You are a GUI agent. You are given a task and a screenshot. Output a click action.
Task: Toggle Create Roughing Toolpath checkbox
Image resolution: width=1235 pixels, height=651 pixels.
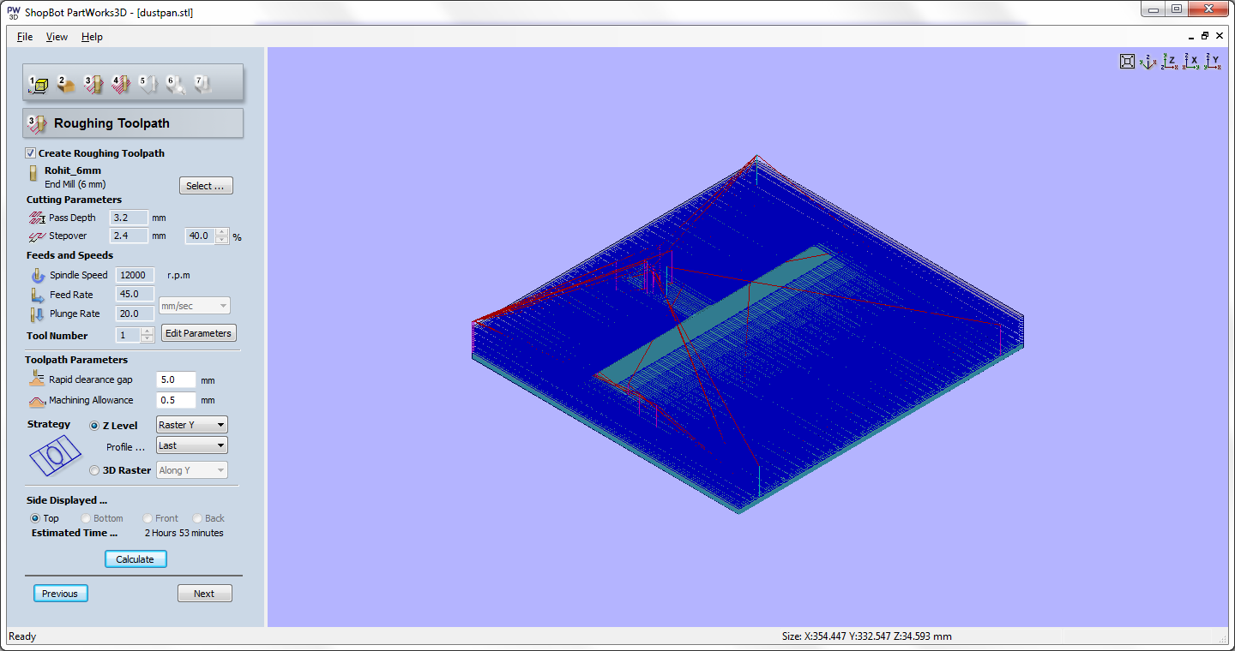pyautogui.click(x=31, y=153)
